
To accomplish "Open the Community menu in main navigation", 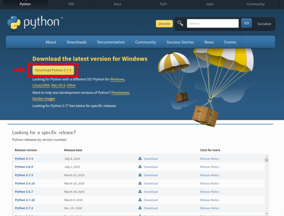I will [x=146, y=42].
